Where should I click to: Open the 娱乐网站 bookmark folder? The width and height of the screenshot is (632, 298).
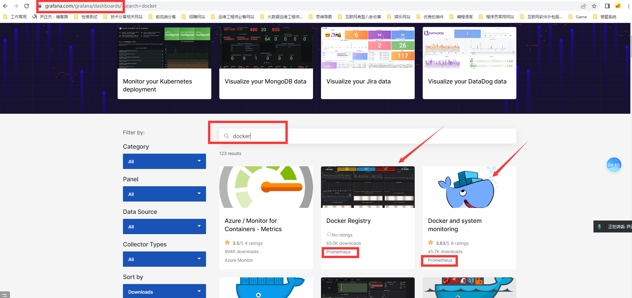(x=399, y=17)
